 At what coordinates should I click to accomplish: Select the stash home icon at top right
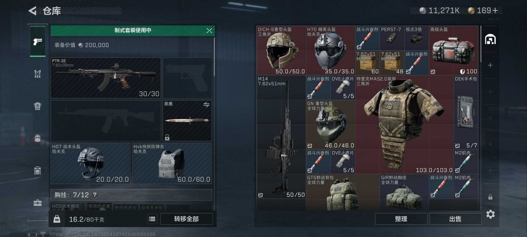point(490,39)
